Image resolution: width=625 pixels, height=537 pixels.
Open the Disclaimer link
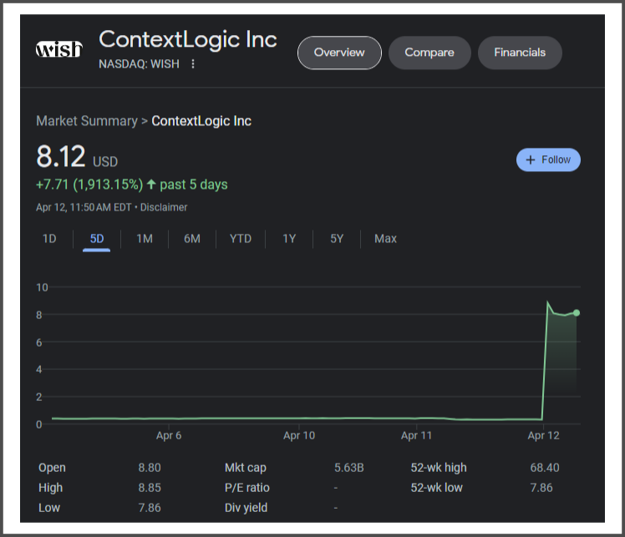tap(164, 207)
